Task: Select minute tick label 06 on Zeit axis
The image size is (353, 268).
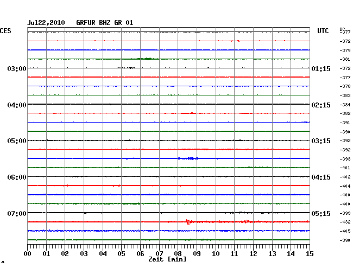Action: (x=140, y=254)
